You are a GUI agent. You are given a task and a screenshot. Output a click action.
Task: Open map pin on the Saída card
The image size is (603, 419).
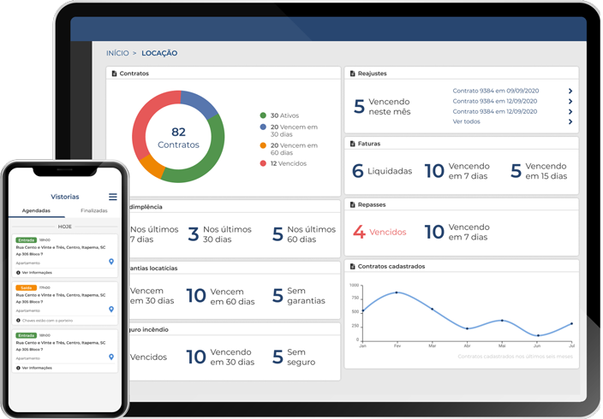coord(111,310)
